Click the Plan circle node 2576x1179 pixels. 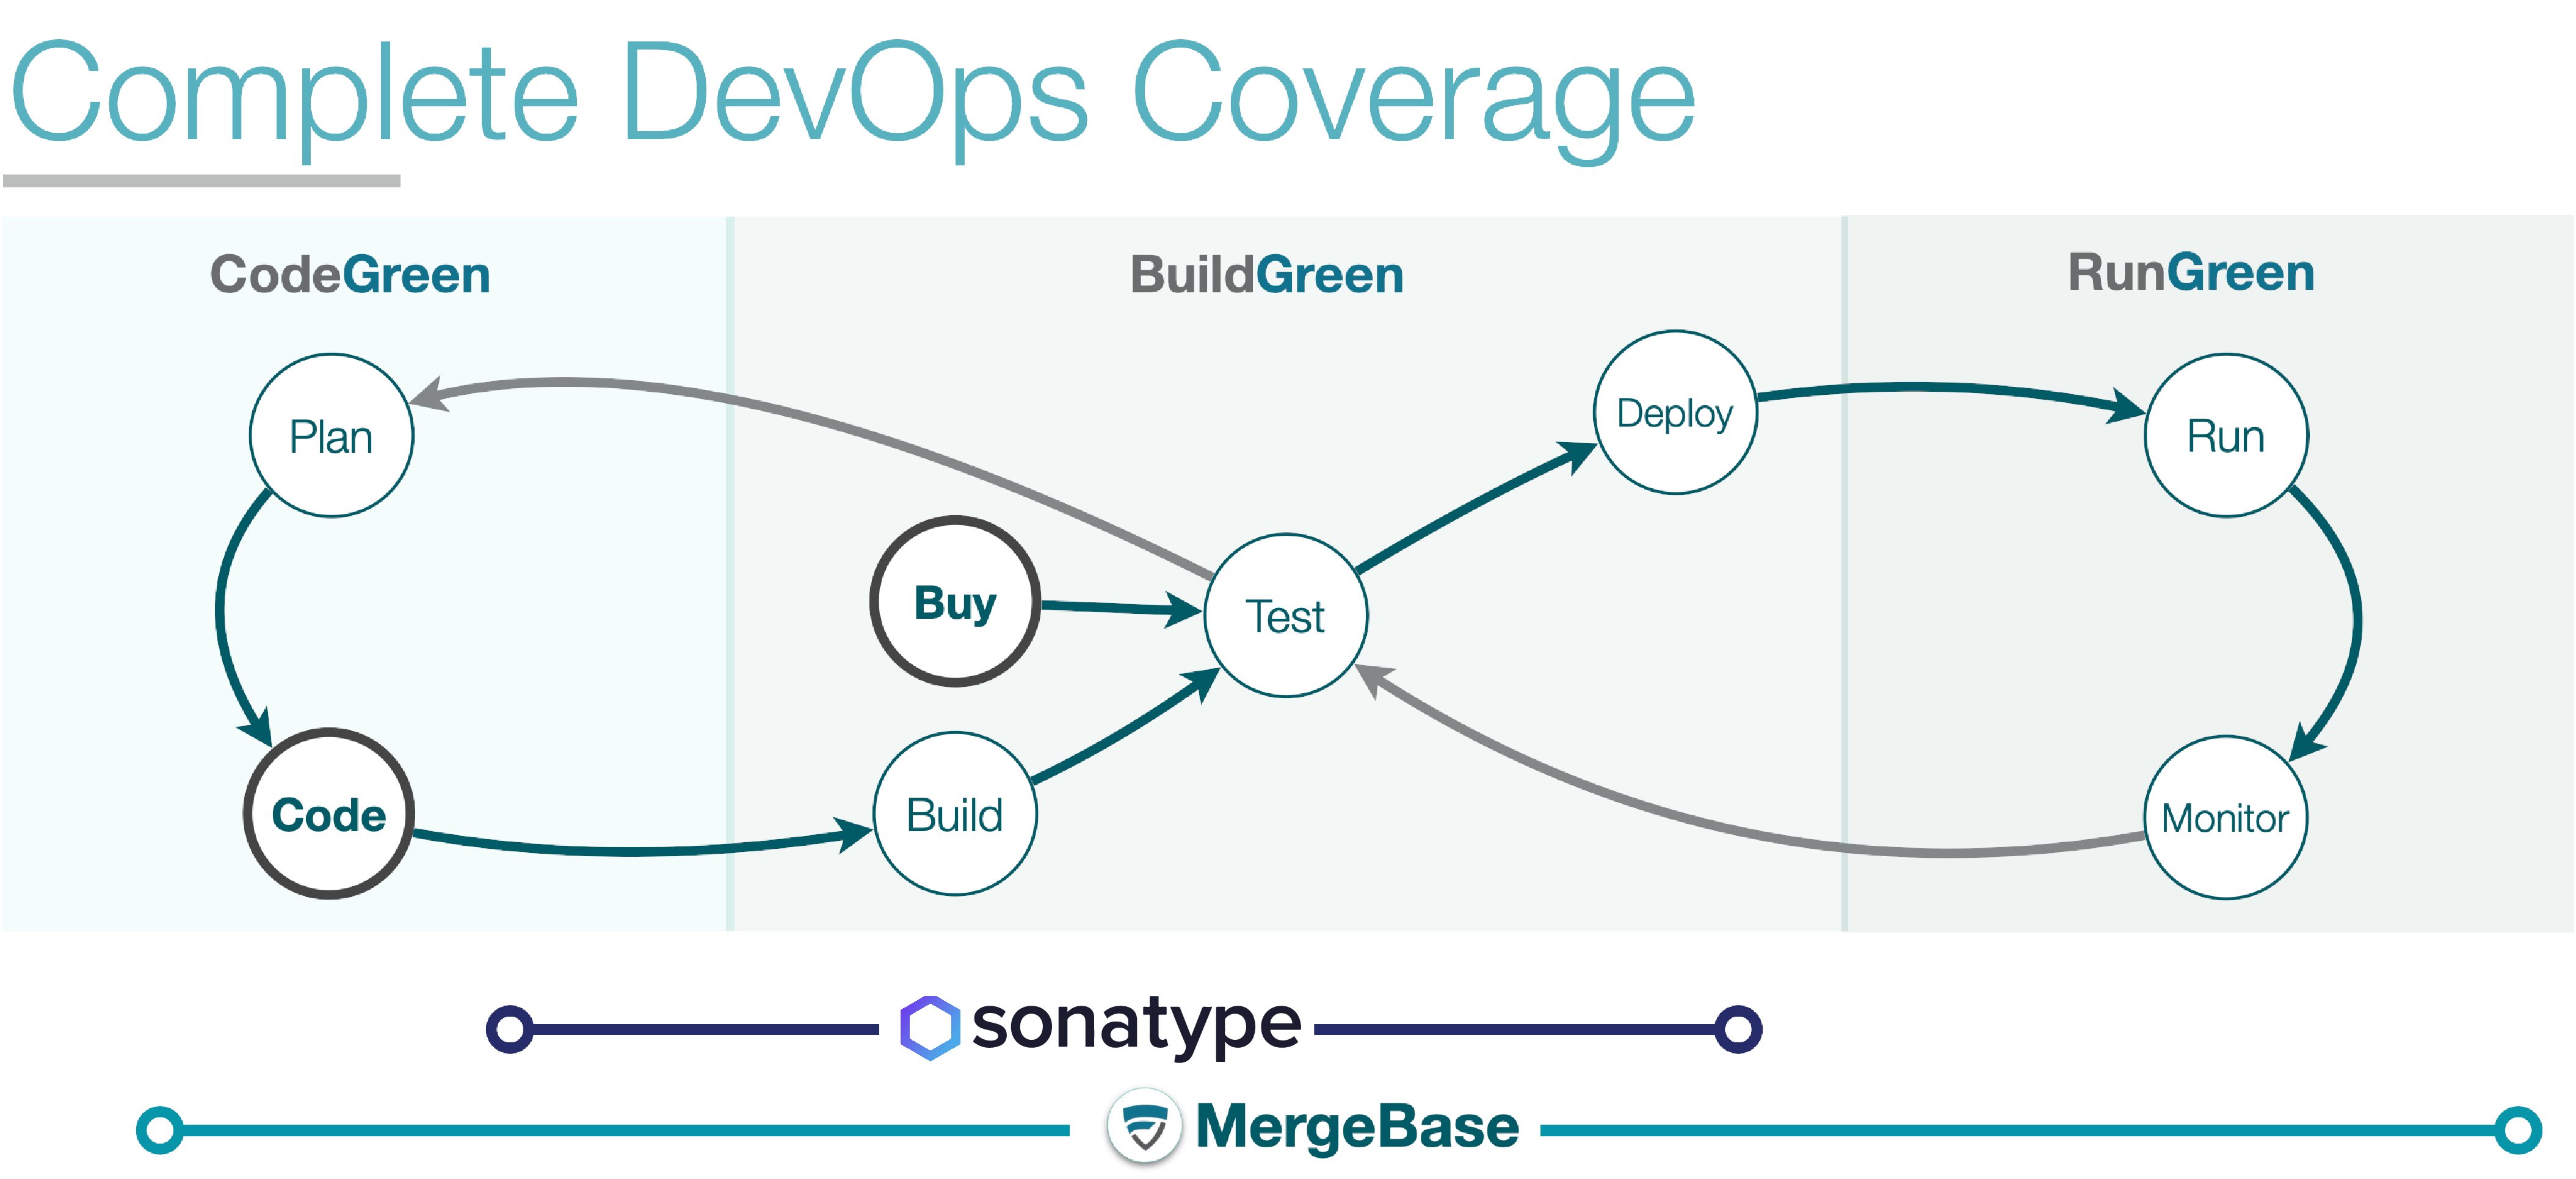[331, 436]
